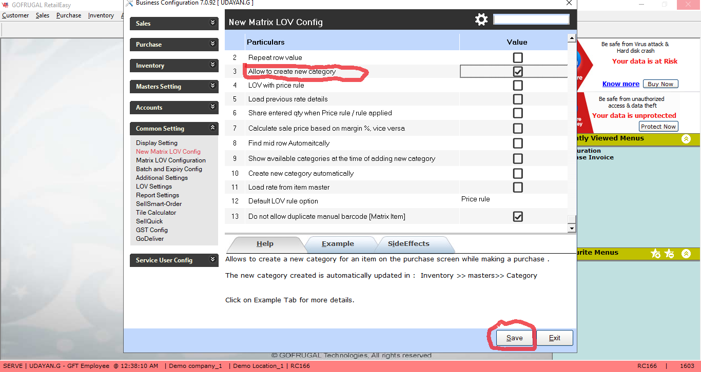Open the Tile Calculator settings
The width and height of the screenshot is (701, 372).
(156, 213)
